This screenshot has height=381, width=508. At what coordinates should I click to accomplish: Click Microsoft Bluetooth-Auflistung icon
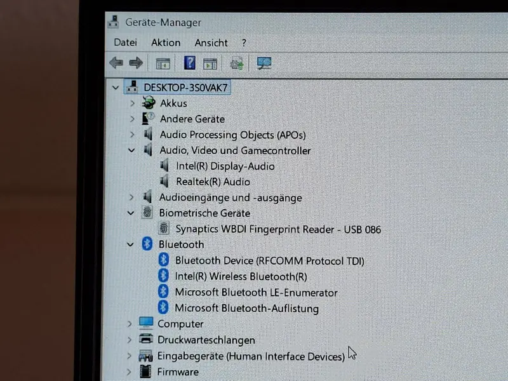tap(163, 307)
